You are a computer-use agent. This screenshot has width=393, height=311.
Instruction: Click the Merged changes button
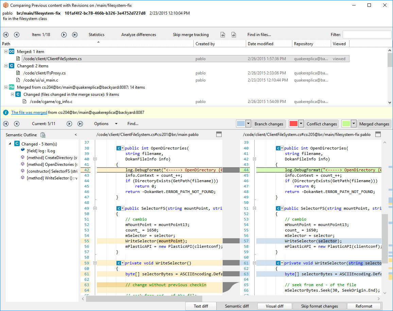point(374,124)
